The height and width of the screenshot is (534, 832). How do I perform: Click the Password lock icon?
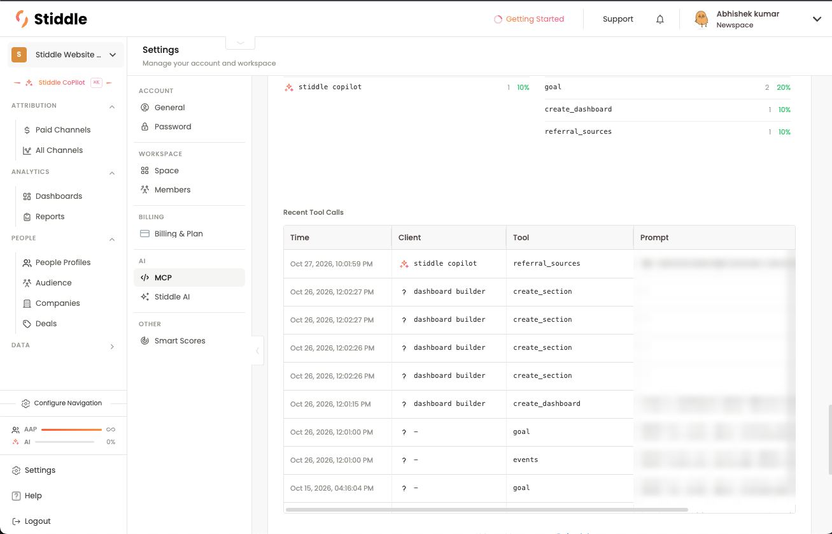click(x=145, y=127)
